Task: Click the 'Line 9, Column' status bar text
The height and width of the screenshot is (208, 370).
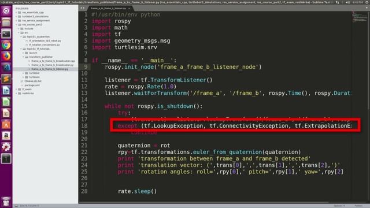Action: 29,206
